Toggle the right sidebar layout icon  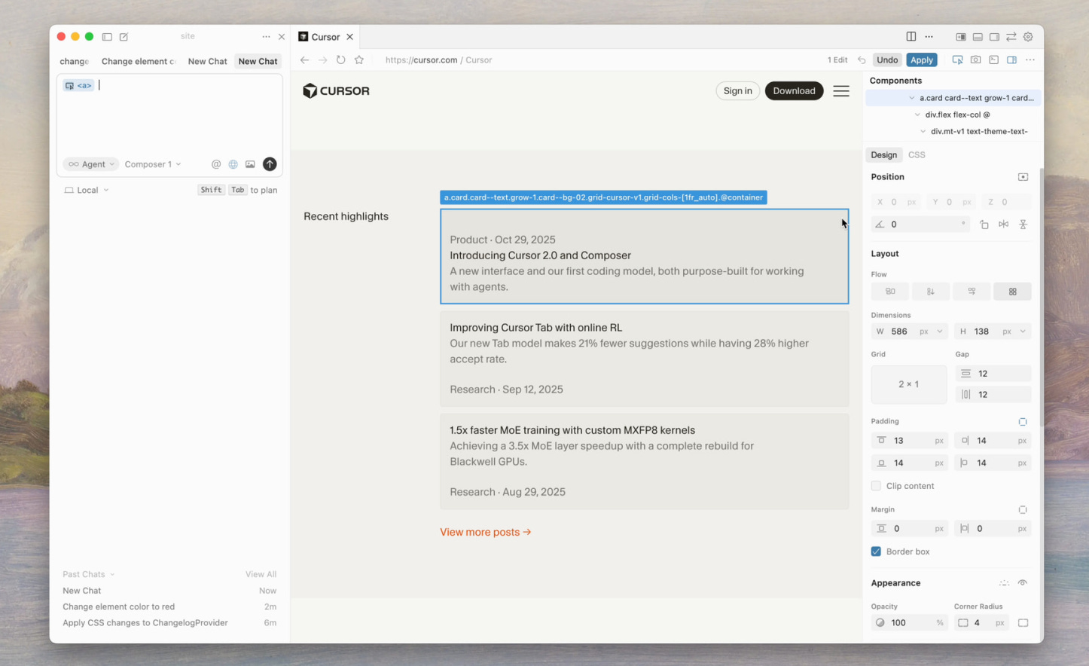tap(994, 36)
